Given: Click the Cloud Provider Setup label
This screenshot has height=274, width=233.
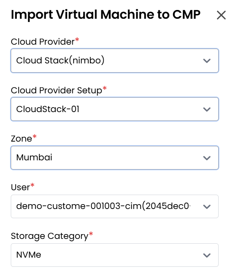Looking at the screenshot, I should [x=56, y=91].
